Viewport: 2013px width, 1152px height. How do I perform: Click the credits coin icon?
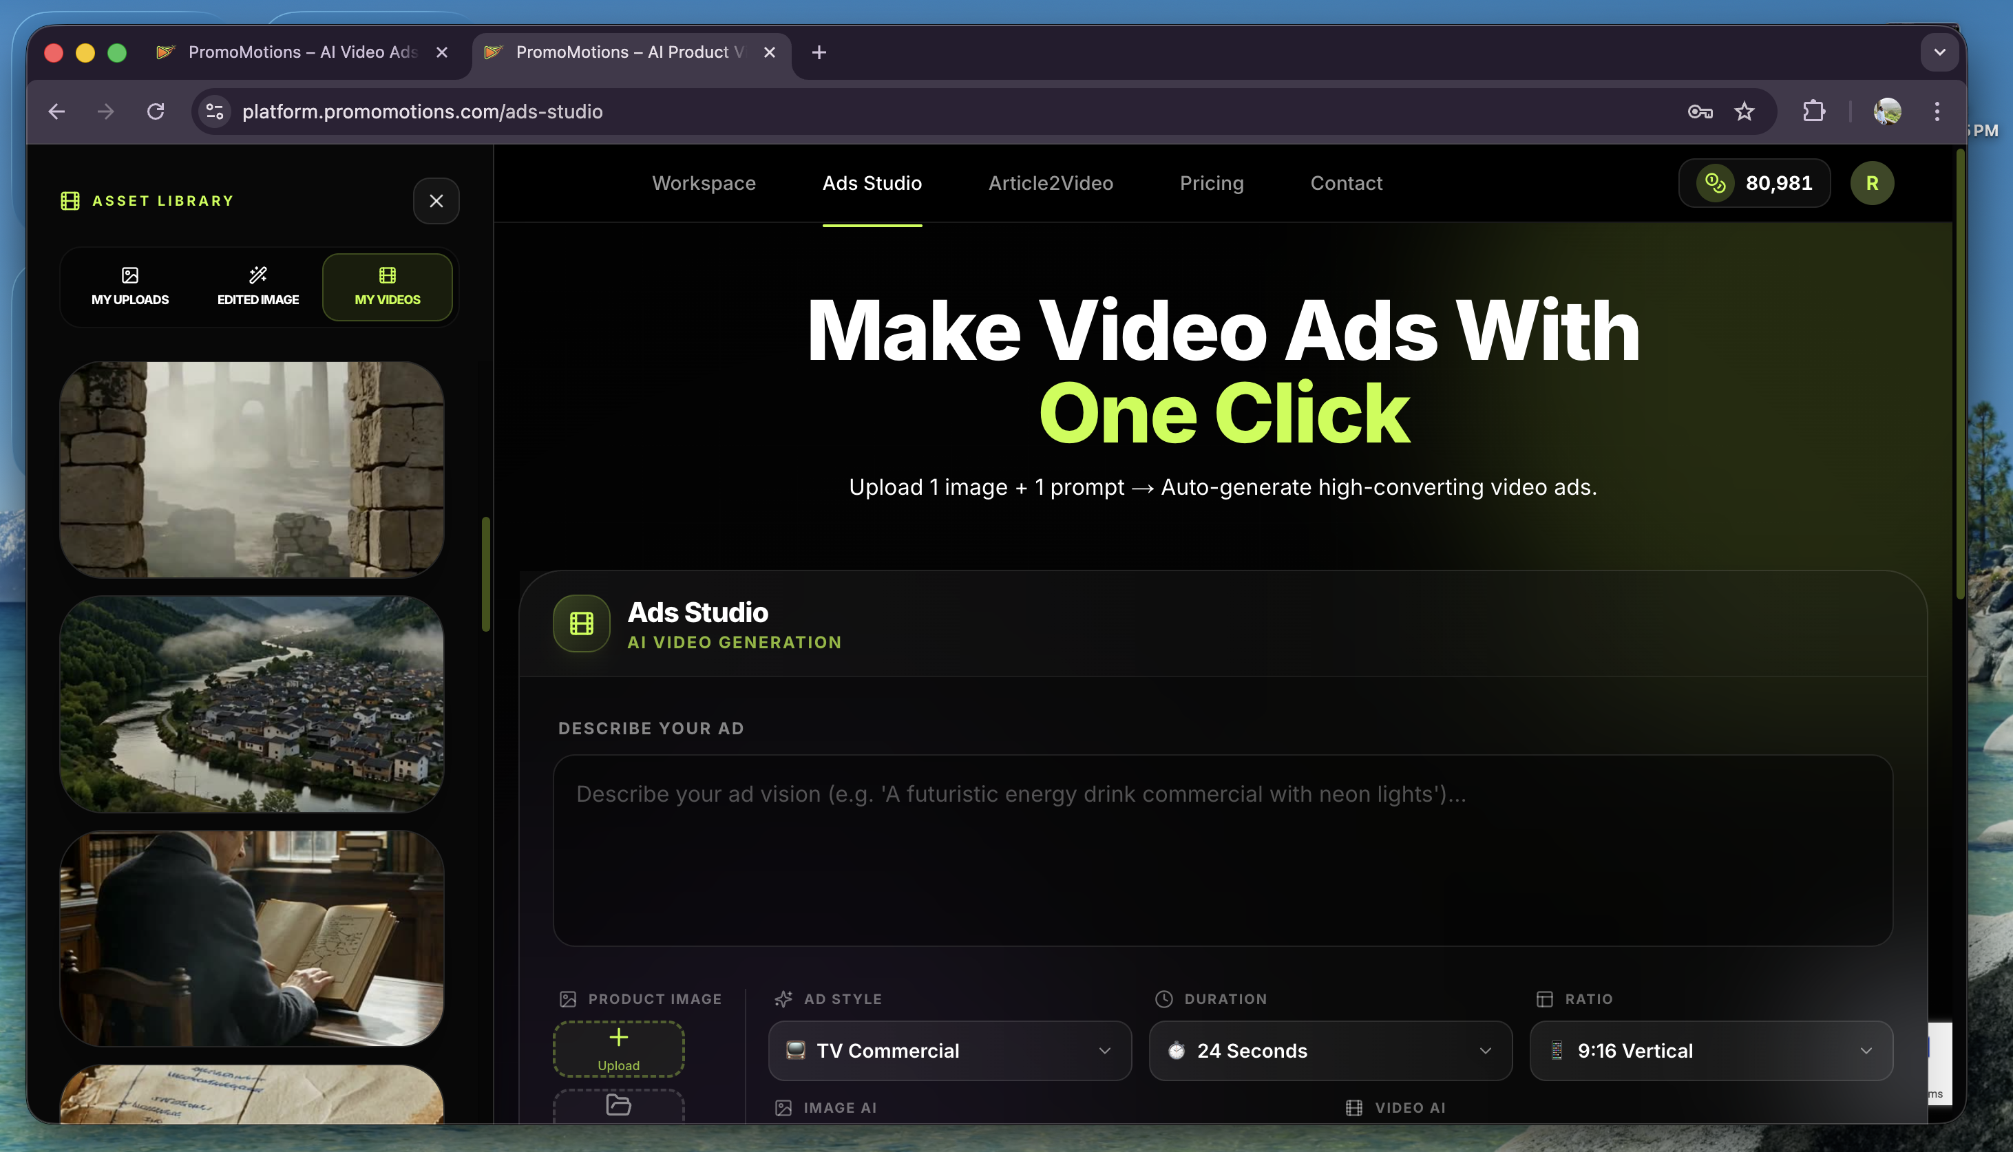[x=1715, y=184]
